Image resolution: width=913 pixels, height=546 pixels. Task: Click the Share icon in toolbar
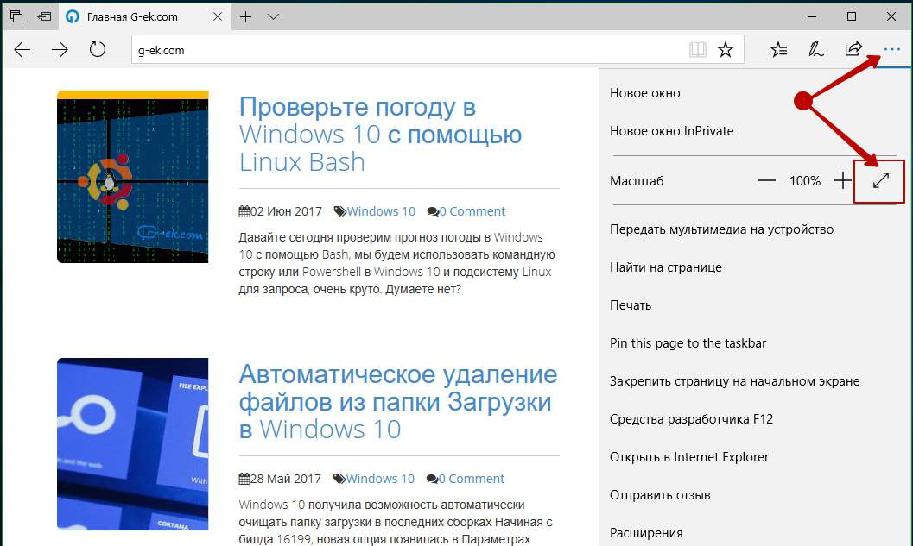click(x=853, y=49)
